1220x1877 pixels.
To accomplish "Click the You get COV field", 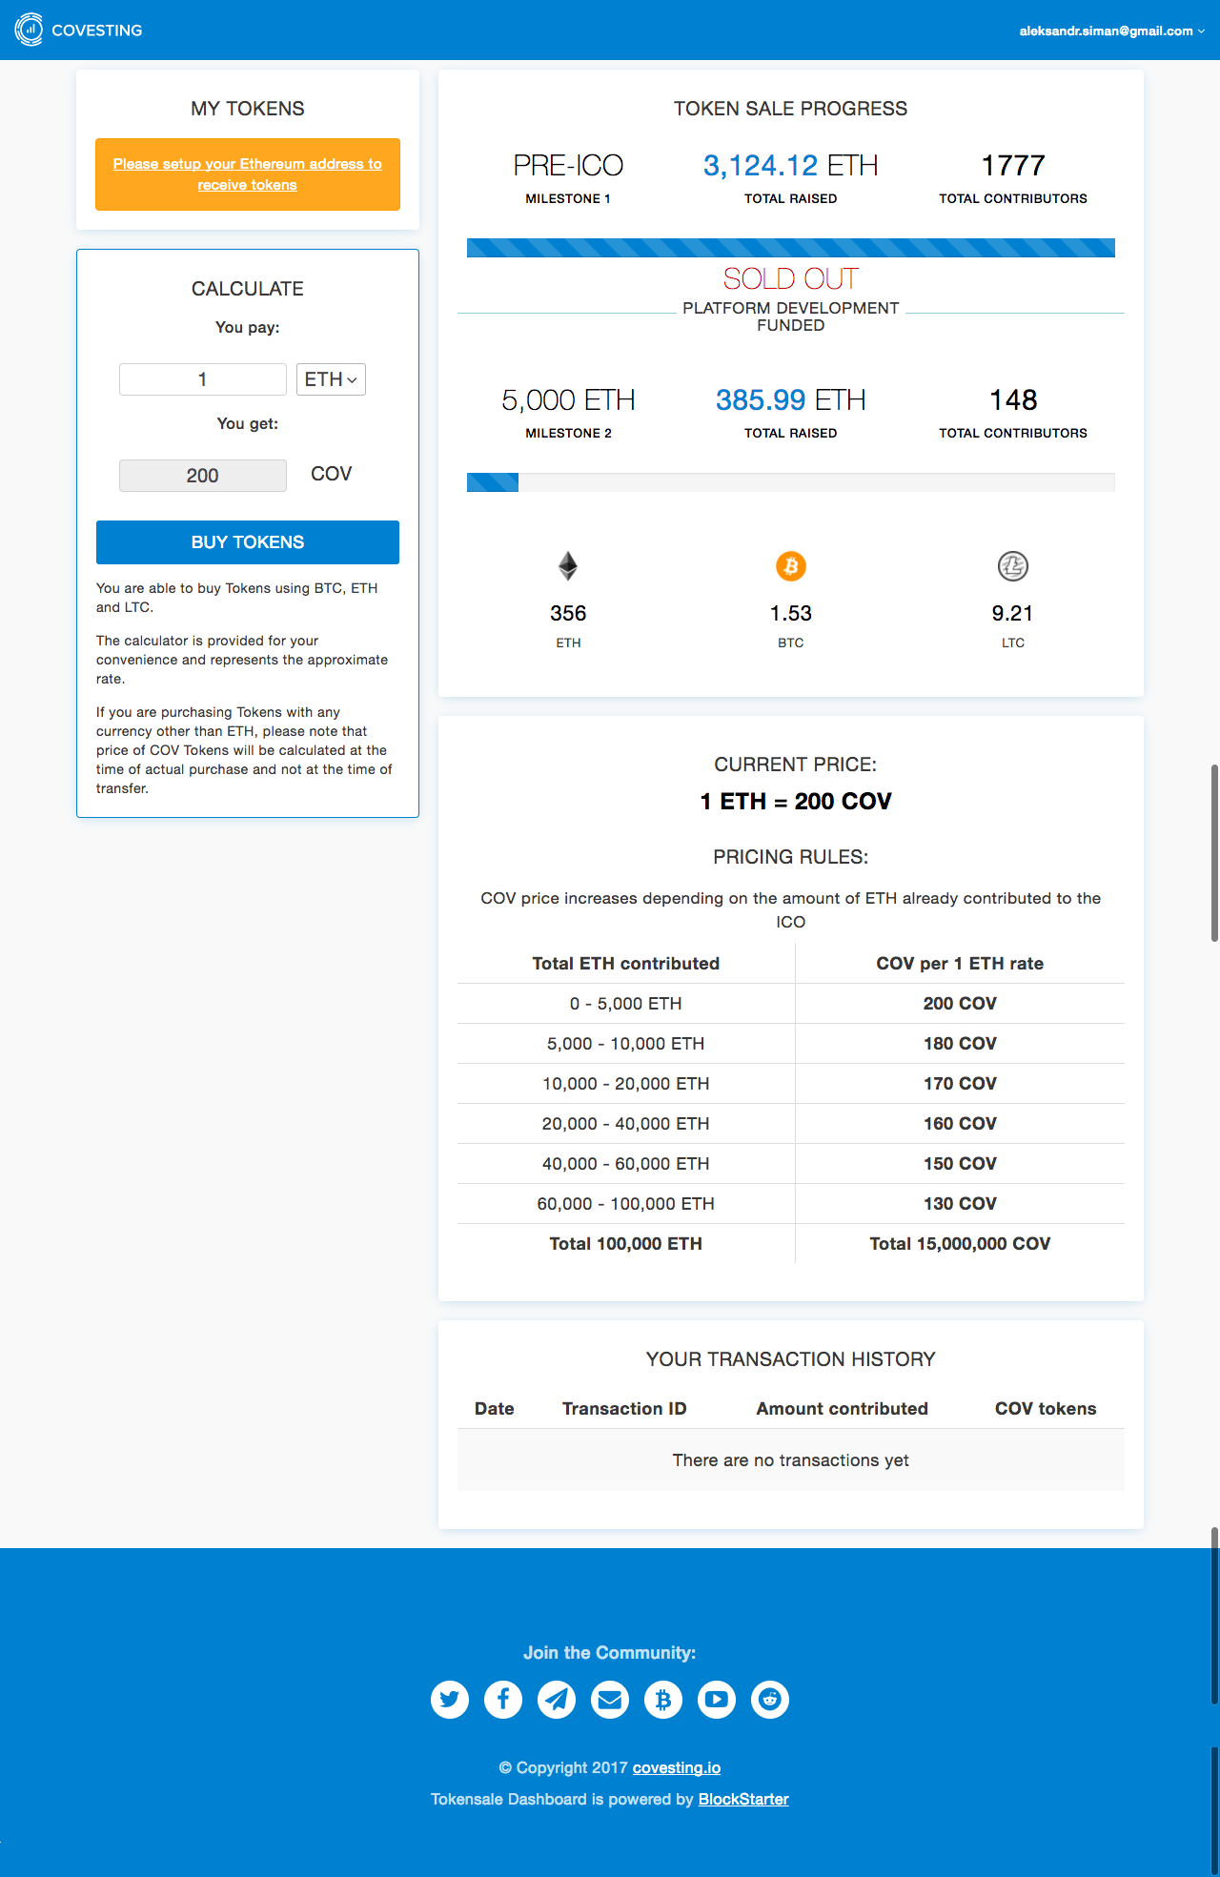I will 203,476.
